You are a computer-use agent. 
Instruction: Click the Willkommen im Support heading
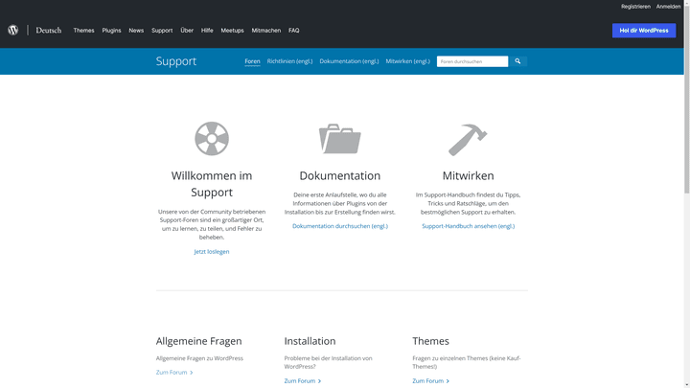tap(212, 184)
